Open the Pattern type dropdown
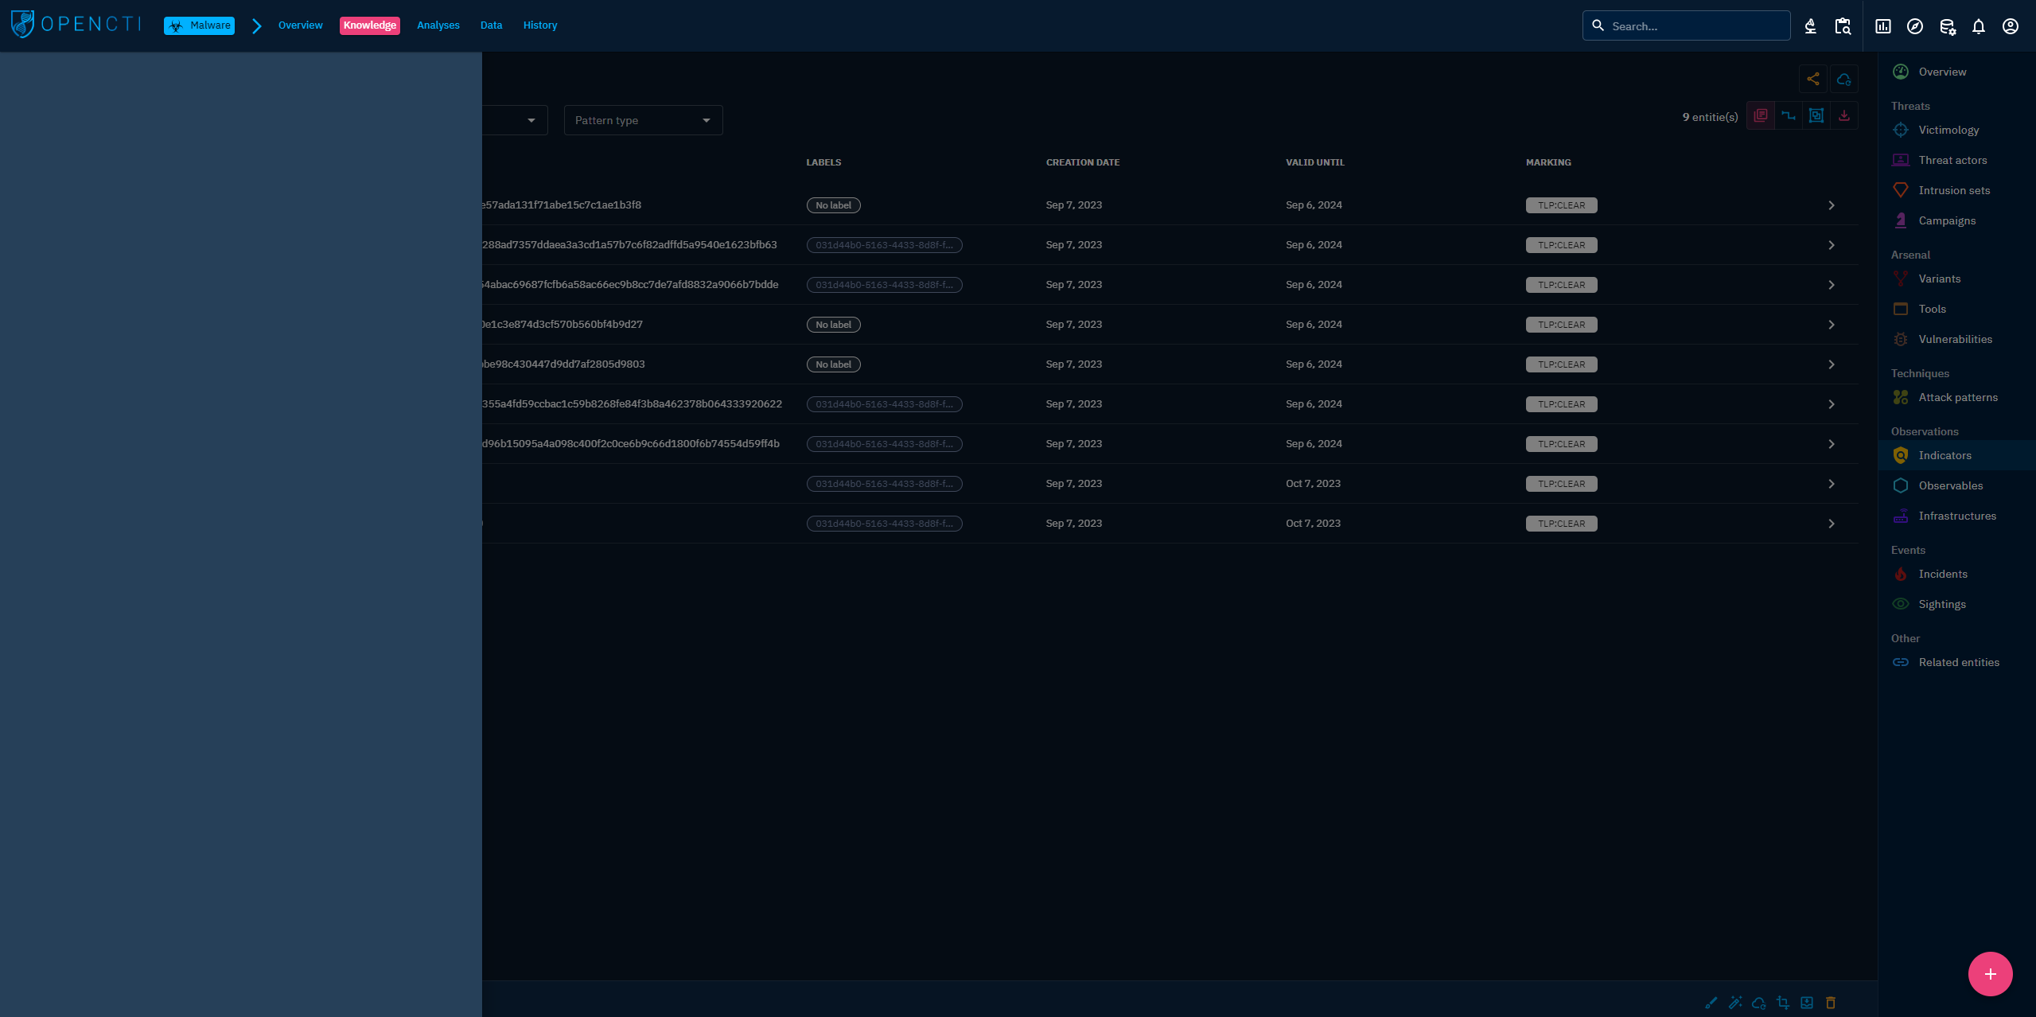 (643, 120)
